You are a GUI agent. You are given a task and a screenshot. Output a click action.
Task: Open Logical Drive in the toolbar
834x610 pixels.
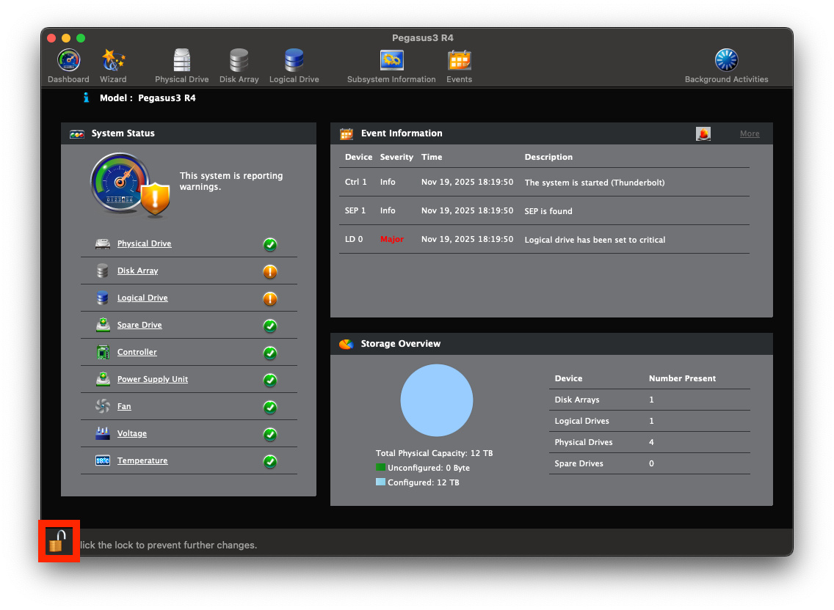pyautogui.click(x=294, y=66)
